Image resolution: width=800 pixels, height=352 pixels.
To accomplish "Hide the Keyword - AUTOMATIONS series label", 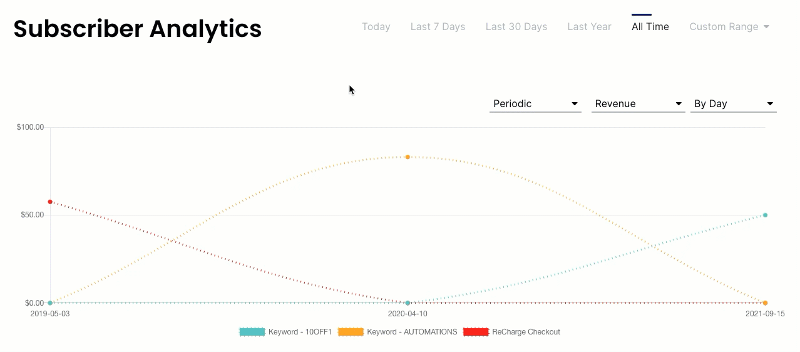I will (x=412, y=332).
